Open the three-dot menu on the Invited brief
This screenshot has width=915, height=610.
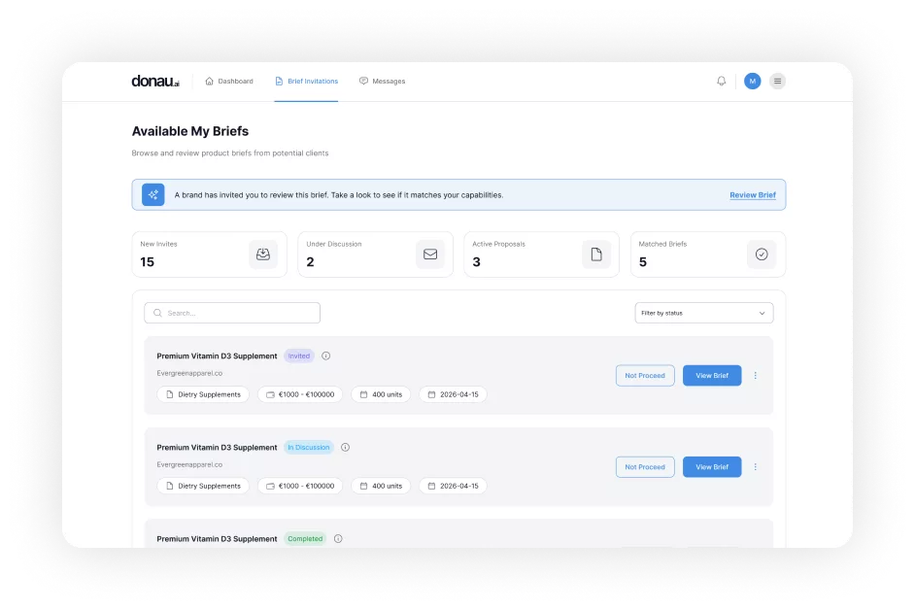[x=755, y=375]
